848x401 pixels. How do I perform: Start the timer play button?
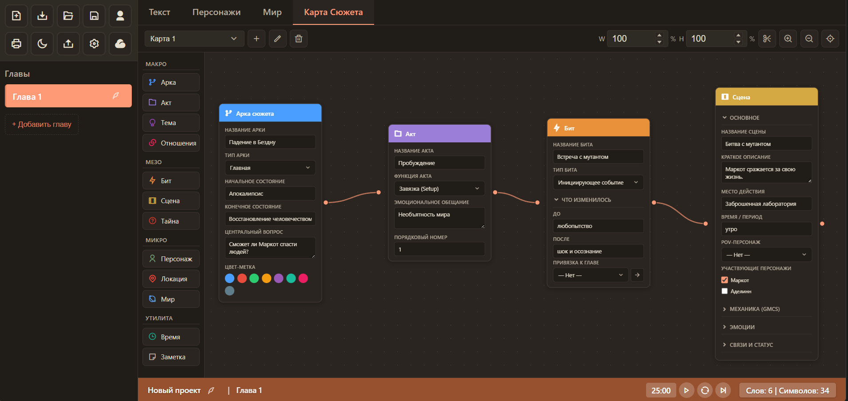[x=686, y=390]
